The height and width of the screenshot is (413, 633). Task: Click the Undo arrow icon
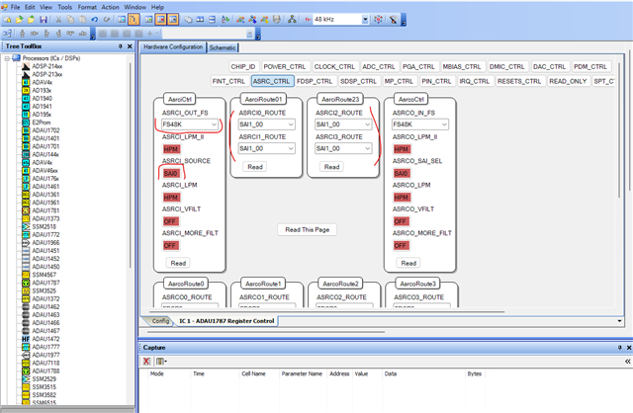click(95, 20)
